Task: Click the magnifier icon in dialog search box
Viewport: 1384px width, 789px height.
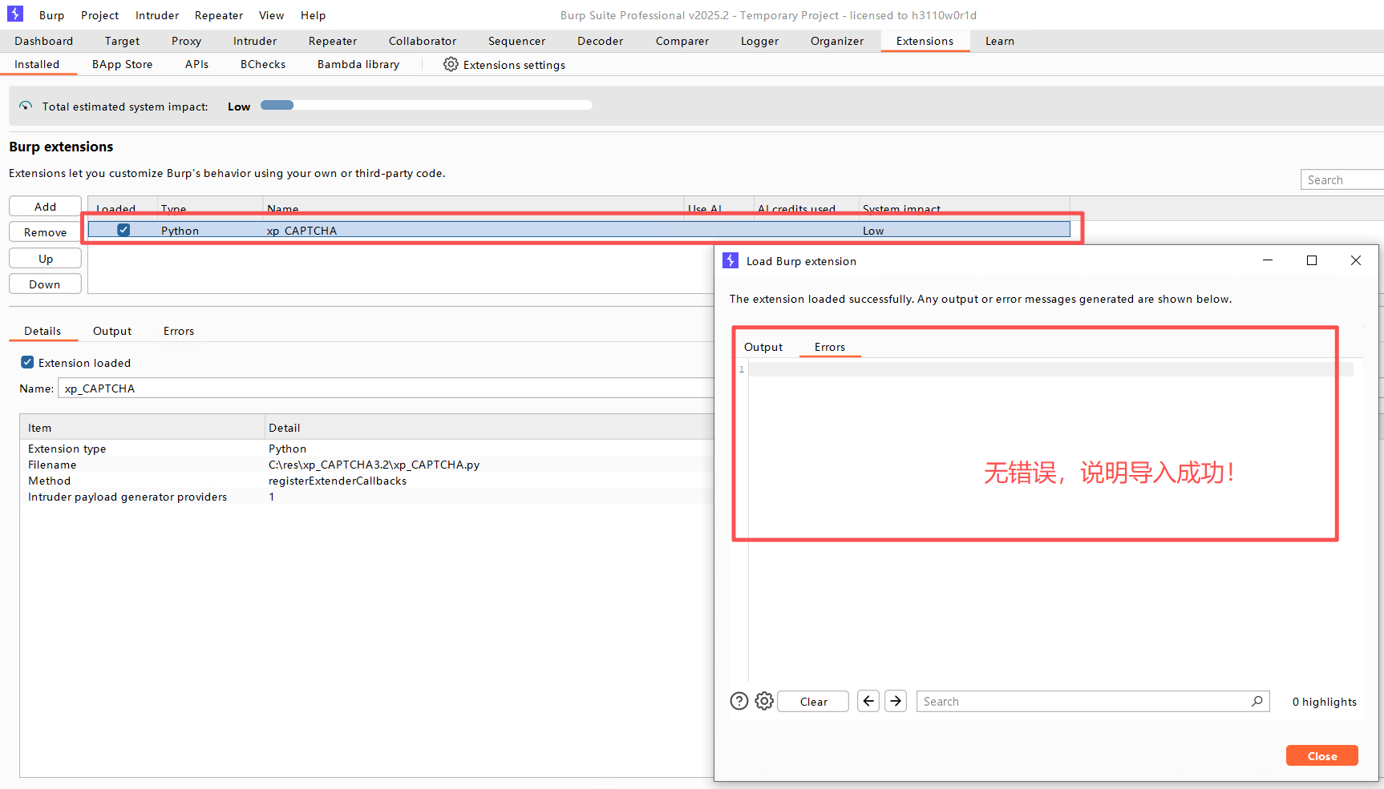Action: 1257,701
